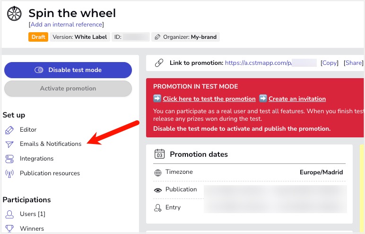
Task: Click the Timezone globe icon
Action: (158, 172)
